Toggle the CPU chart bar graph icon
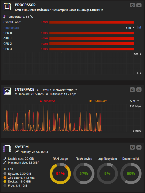Screen dimensions: 145x193 (x=139, y=28)
